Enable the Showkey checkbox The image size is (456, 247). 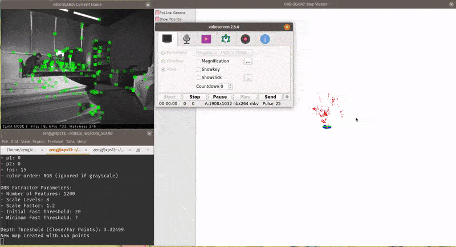(198, 70)
